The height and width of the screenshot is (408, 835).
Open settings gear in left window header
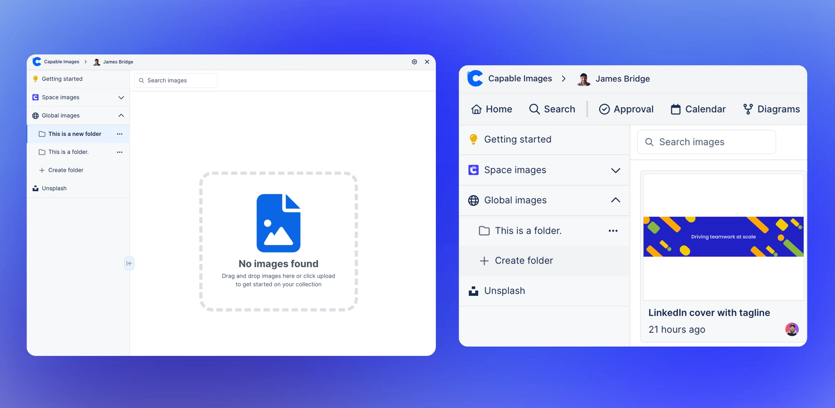414,62
